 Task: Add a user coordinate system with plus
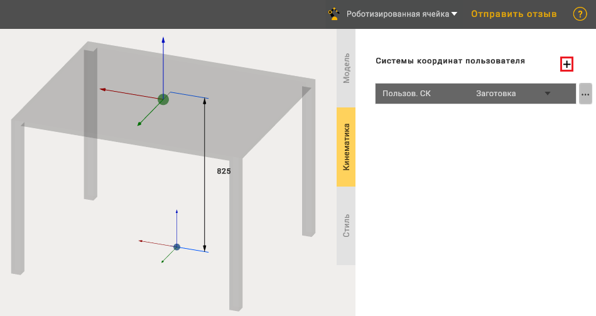click(x=566, y=64)
